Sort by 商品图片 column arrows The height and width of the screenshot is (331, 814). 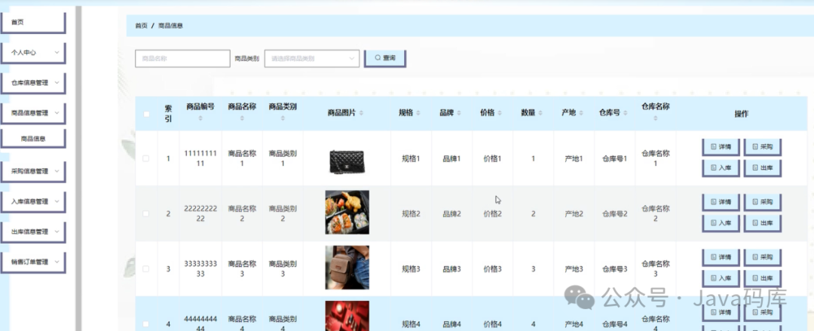click(361, 113)
